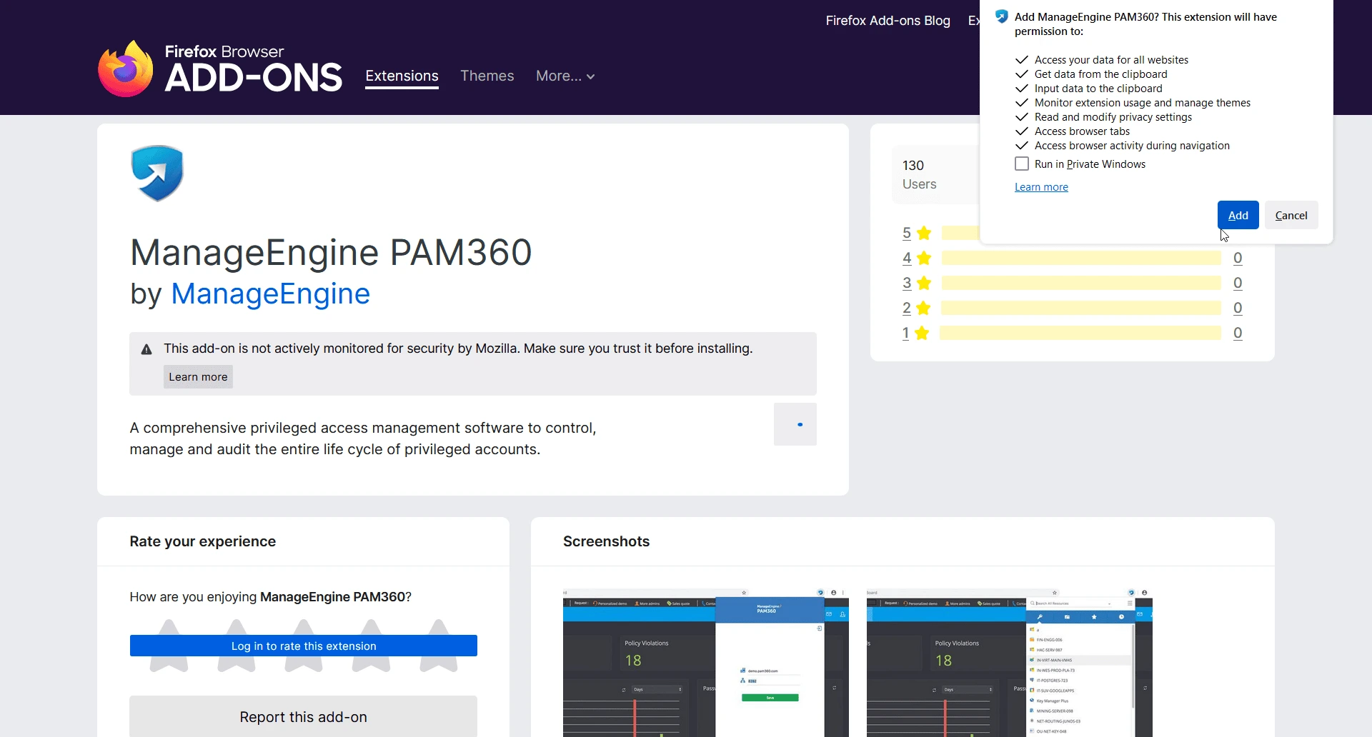The width and height of the screenshot is (1372, 737).
Task: Click the 5-star rating row star icon
Action: 924,233
